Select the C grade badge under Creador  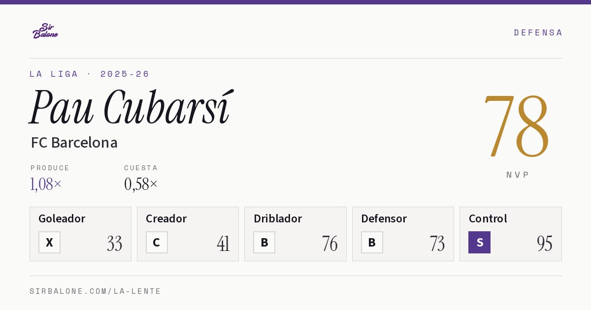point(157,242)
